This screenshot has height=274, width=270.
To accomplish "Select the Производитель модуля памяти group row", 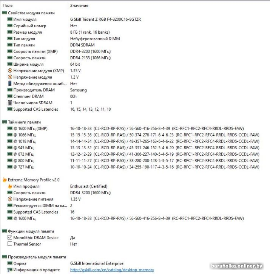I will coord(37,257).
